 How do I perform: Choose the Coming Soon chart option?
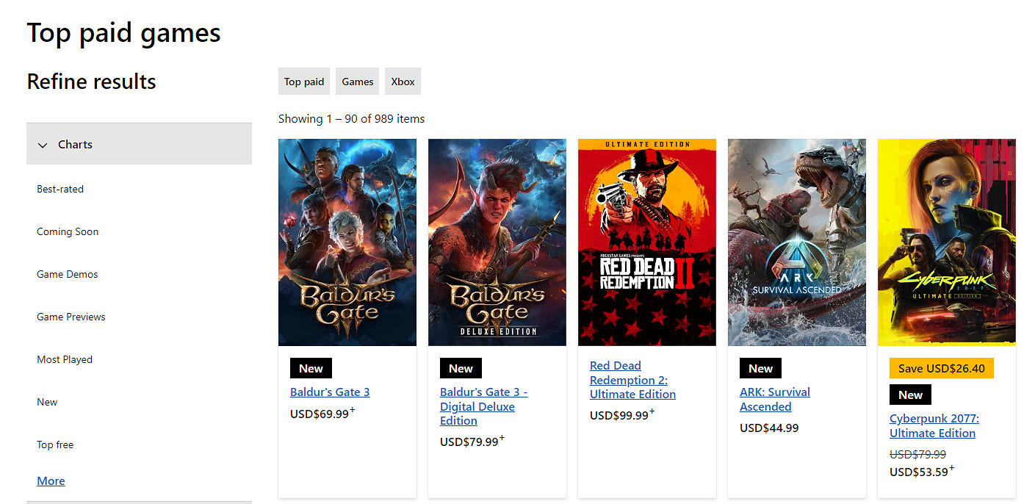68,231
